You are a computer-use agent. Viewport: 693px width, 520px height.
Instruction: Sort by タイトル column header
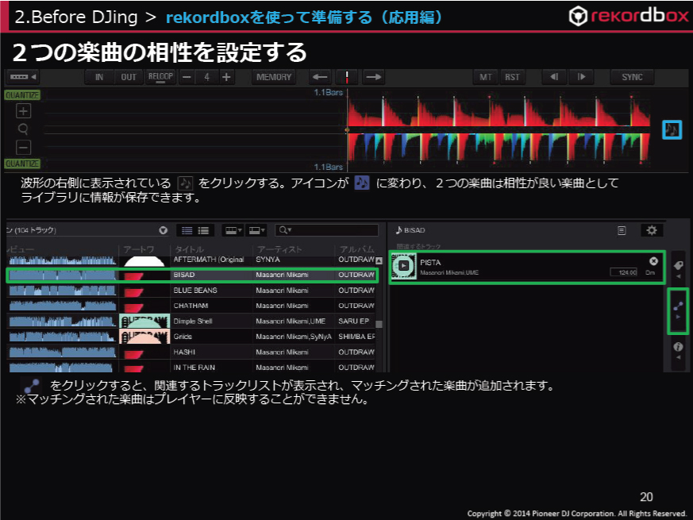pyautogui.click(x=190, y=249)
